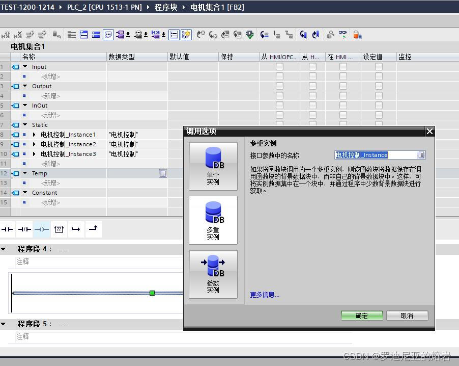Screen dimensions: 459x366
Task: Open the data type selector in the Temp row
Action: [163, 173]
